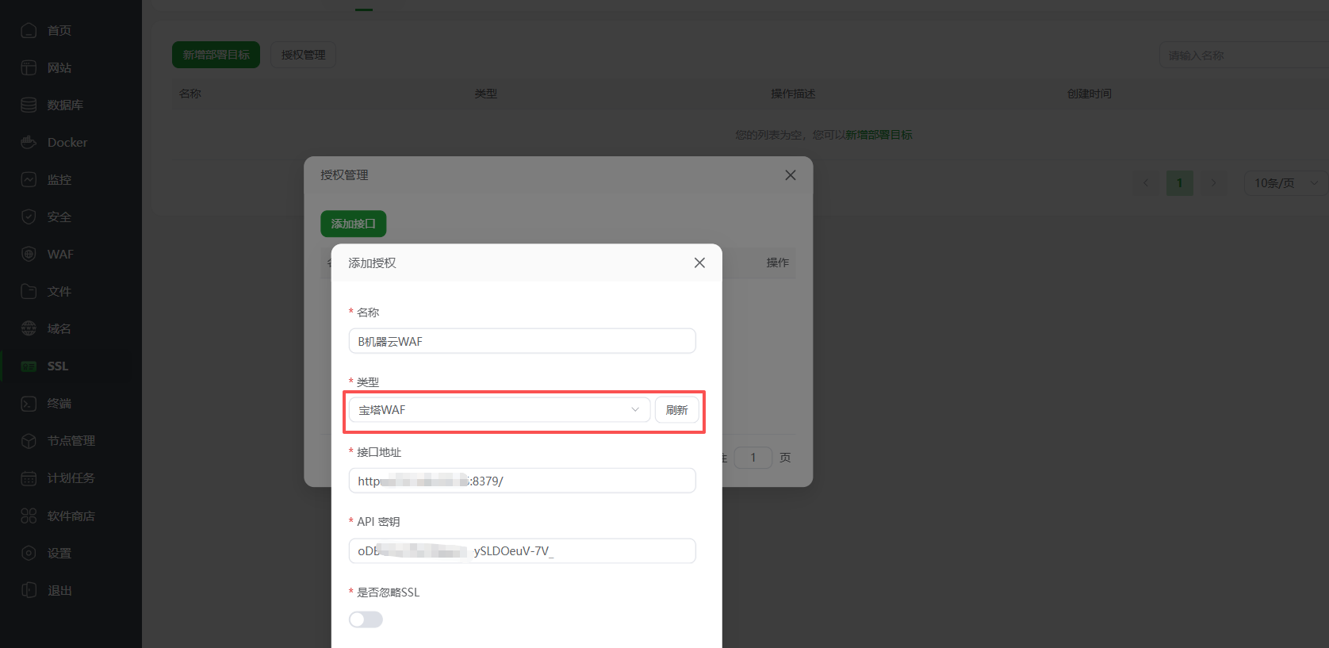1329x648 pixels.
Task: Select the 数据库 database icon
Action: 29,105
